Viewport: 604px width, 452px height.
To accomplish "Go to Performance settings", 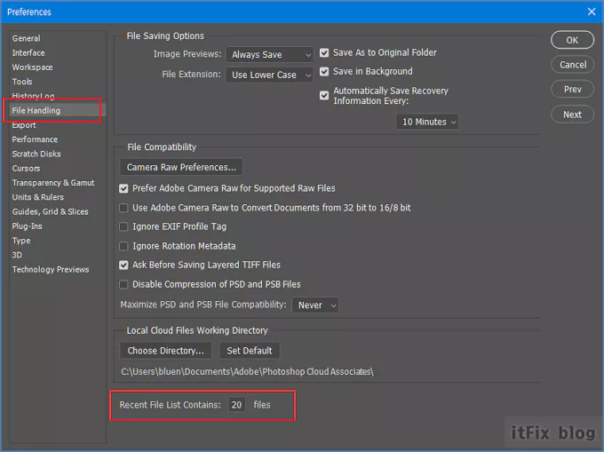I will 35,139.
